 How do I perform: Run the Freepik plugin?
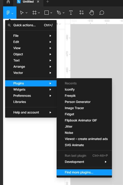(84, 96)
